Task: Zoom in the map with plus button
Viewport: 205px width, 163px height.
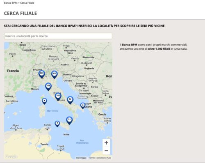Action: [106, 143]
